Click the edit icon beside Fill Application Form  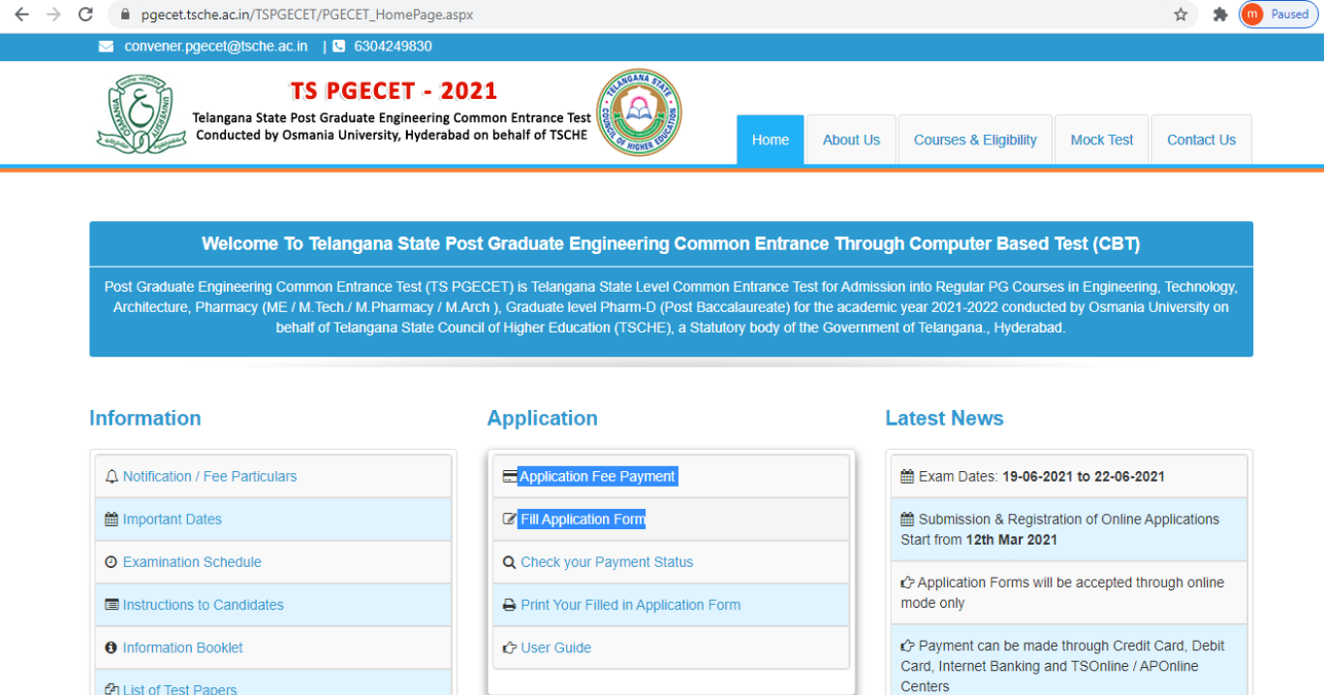coord(510,519)
